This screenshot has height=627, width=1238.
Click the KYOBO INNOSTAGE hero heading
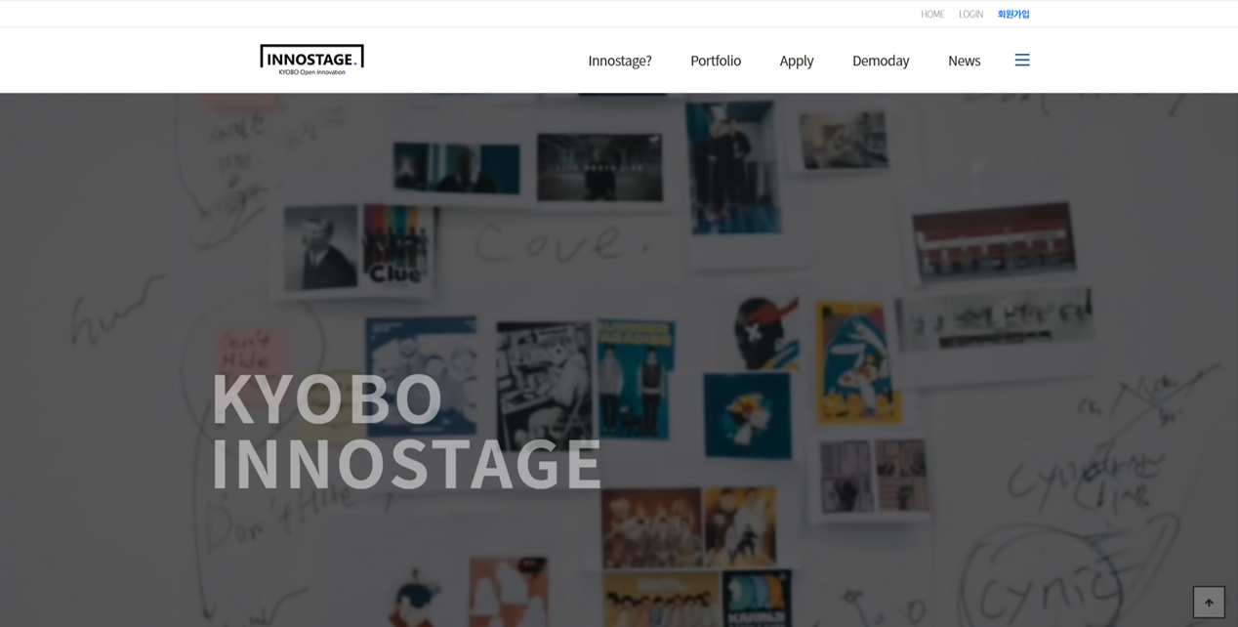[407, 431]
